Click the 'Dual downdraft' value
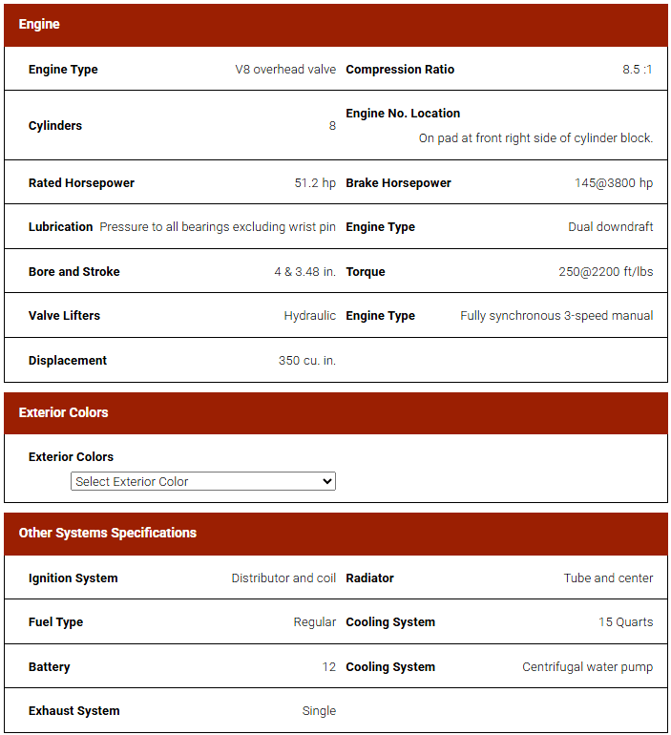The width and height of the screenshot is (671, 735). point(611,227)
